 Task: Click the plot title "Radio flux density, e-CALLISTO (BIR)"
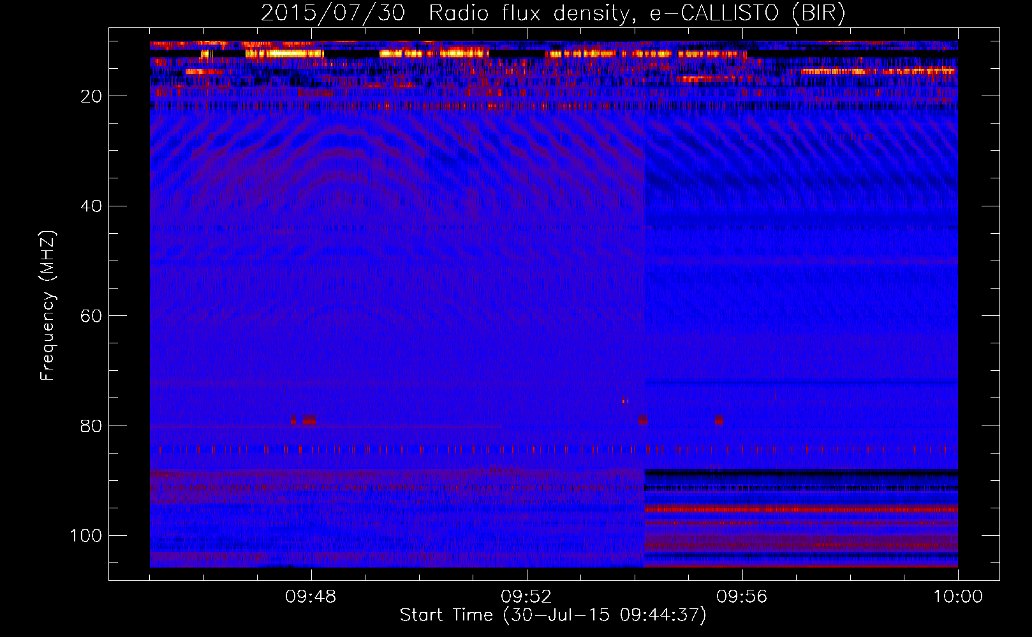637,13
